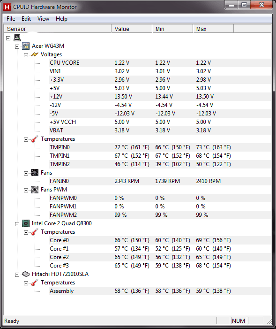This screenshot has width=276, height=329.
Task: Select the TMPIN0 temperature row
Action: 160,147
